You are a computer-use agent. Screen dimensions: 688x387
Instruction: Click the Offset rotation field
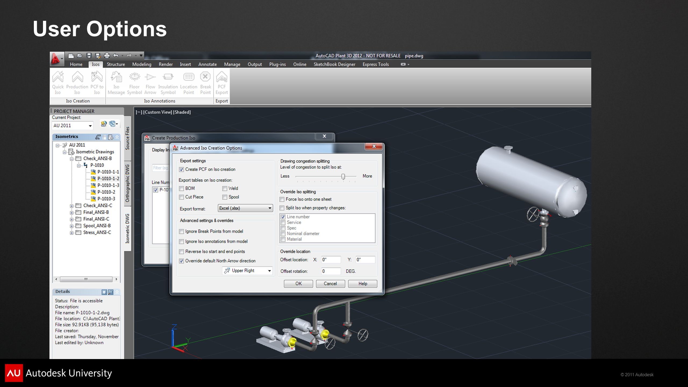(x=331, y=271)
